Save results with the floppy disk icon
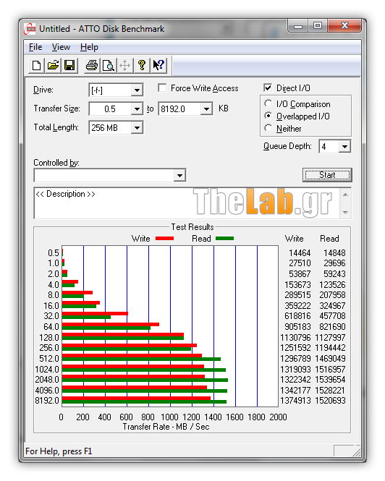The width and height of the screenshot is (385, 481). tap(69, 65)
